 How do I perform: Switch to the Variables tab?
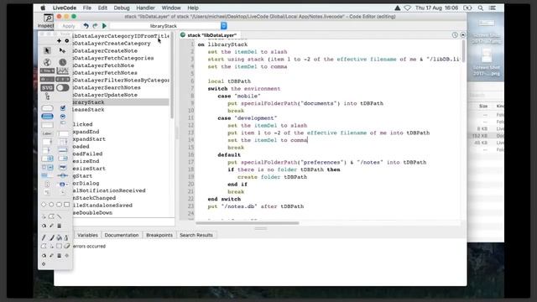tap(87, 235)
